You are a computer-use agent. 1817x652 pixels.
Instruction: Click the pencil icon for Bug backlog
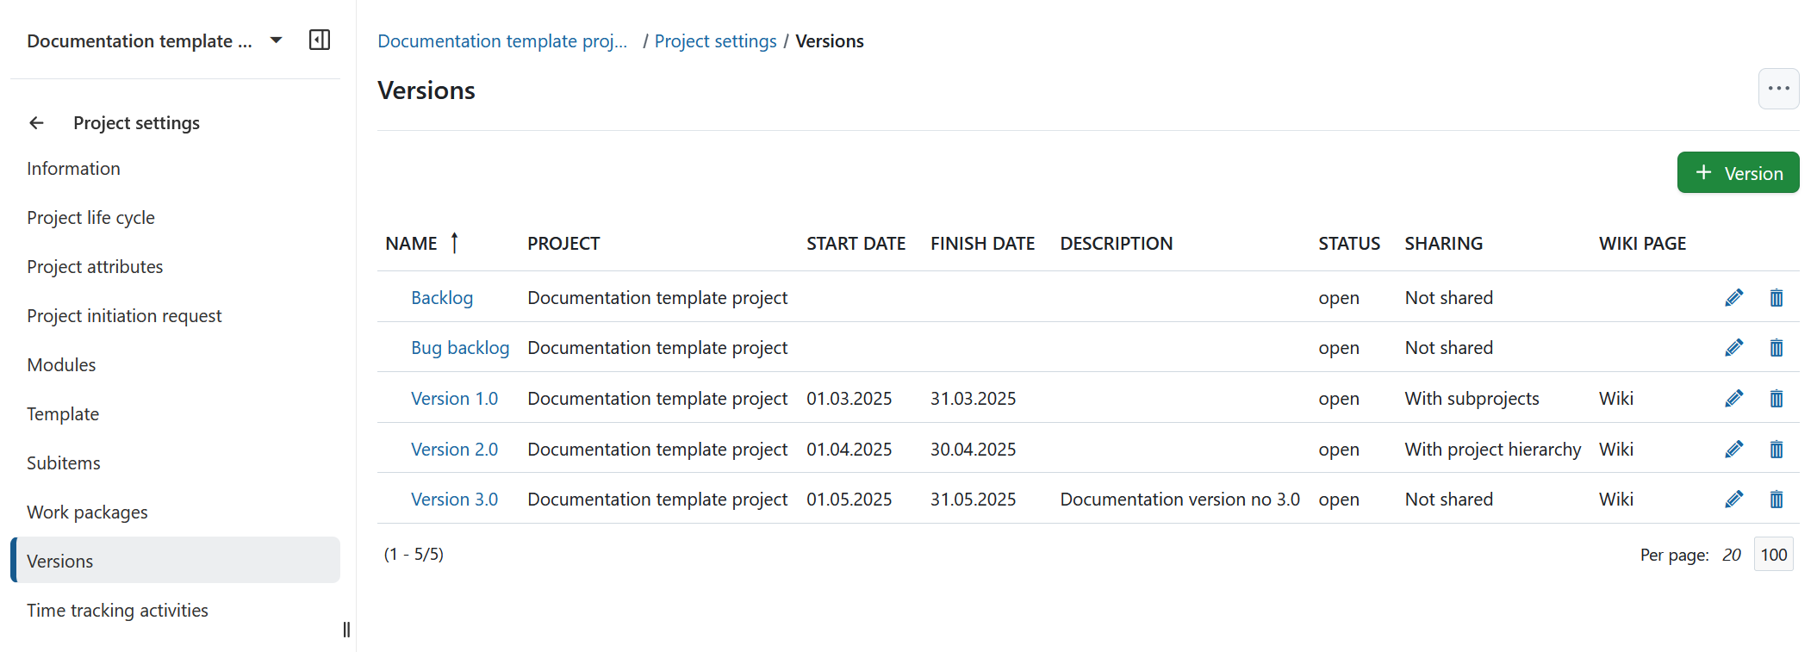click(1733, 348)
